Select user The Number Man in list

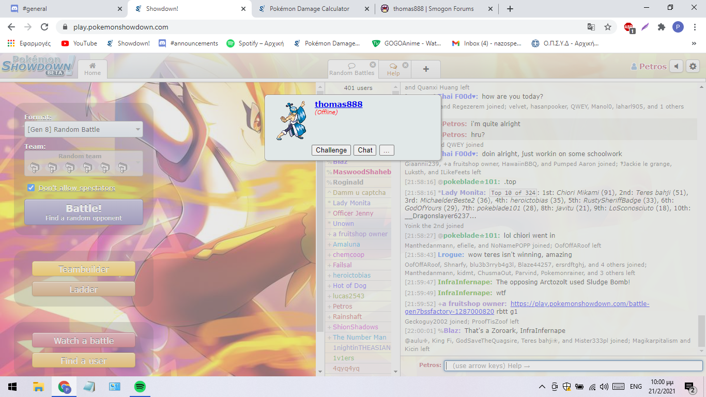tap(359, 337)
